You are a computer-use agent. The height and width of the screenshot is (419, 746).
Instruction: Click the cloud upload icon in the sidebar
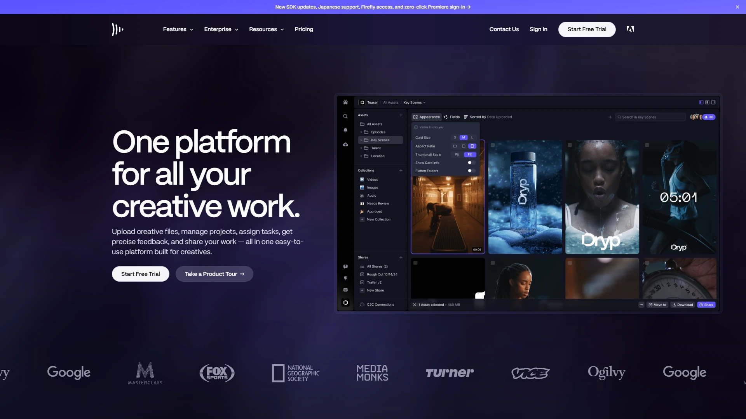coord(345,144)
